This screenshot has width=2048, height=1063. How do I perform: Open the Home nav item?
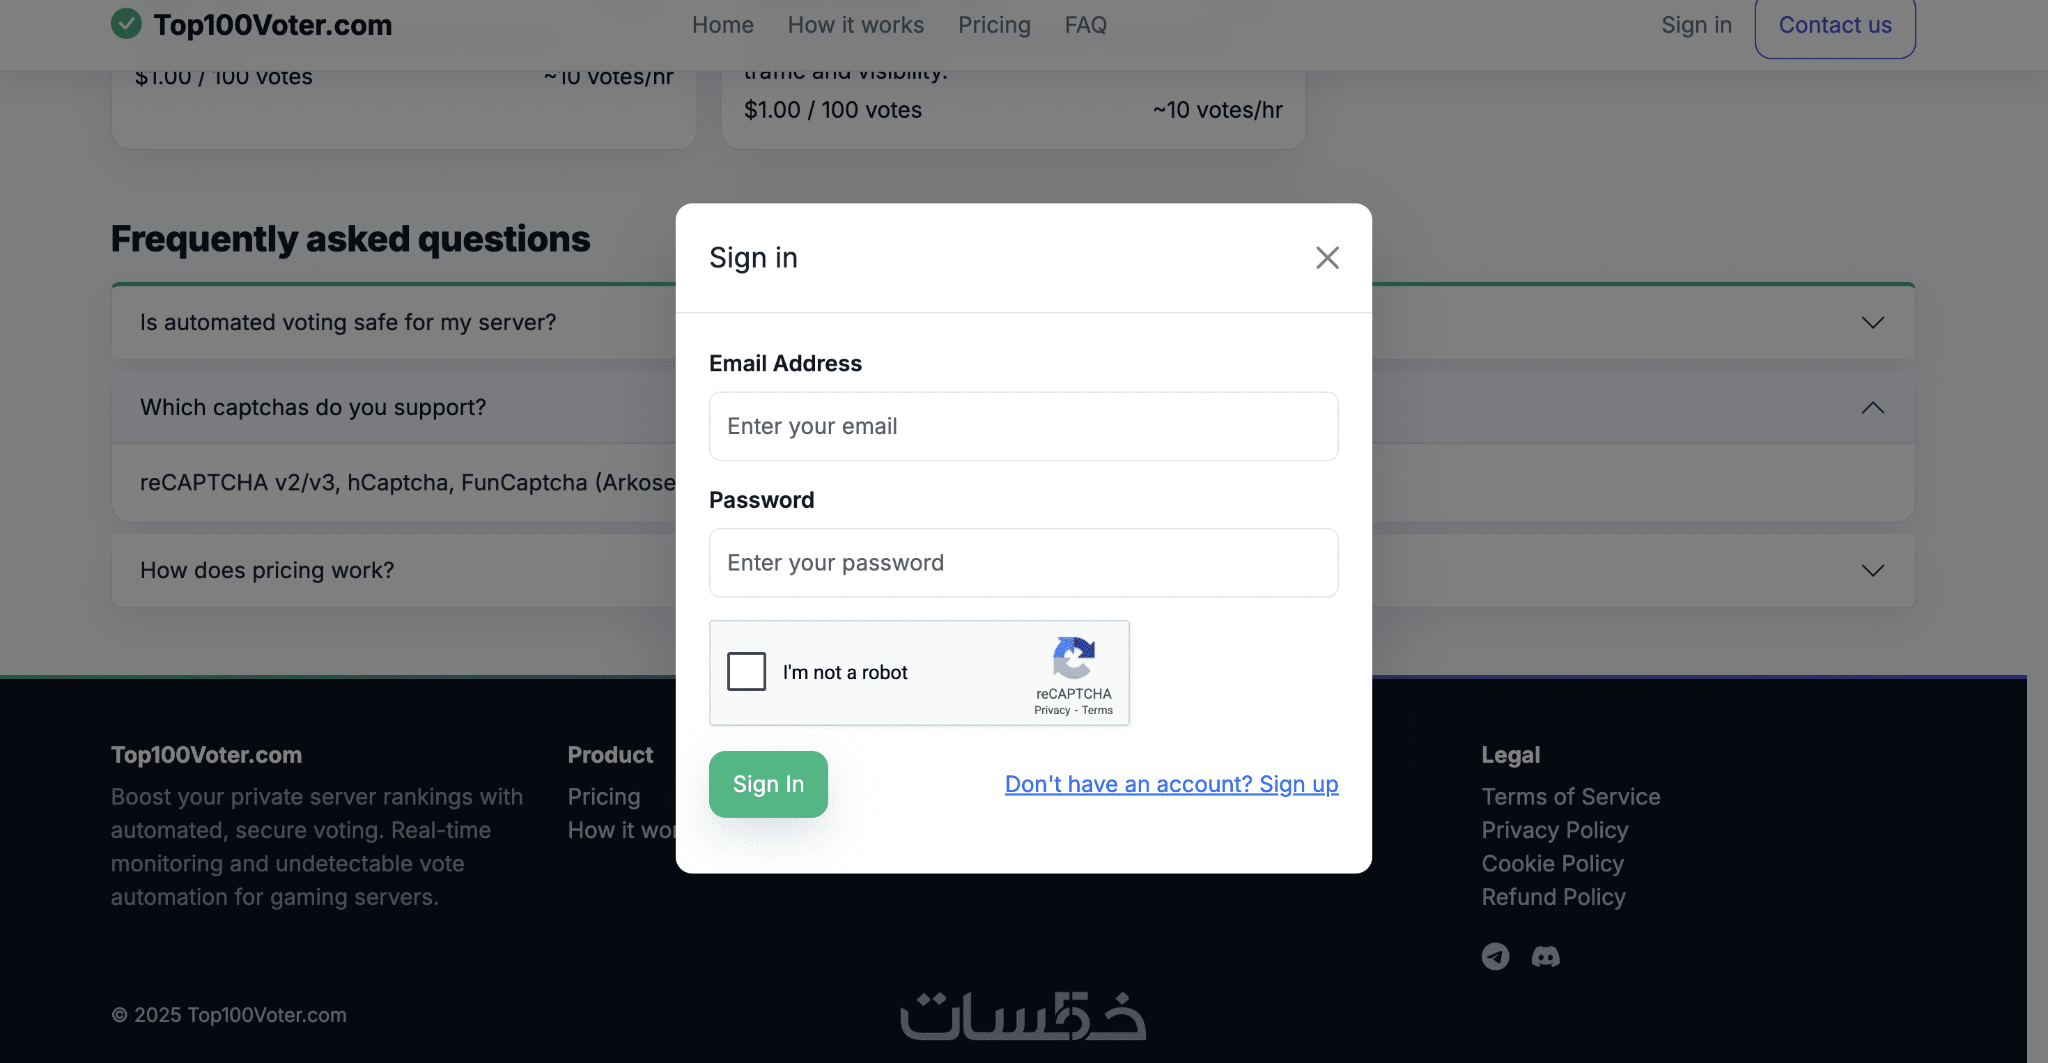722,24
